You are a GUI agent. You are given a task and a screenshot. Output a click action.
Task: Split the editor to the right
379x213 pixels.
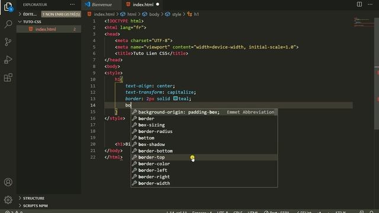coord(359,4)
